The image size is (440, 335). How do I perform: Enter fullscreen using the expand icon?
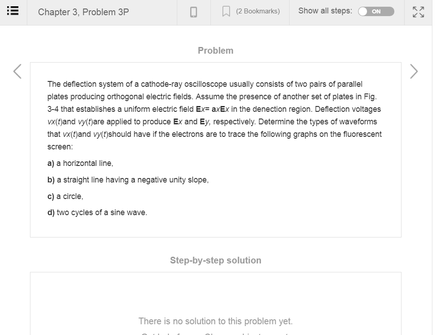[x=418, y=12]
